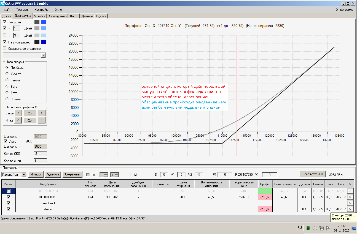Image resolution: width=357 pixels, height=234 pixels.
Task: Pick the pale blue swatch for plus 3 Дней
Action: pos(44,35)
